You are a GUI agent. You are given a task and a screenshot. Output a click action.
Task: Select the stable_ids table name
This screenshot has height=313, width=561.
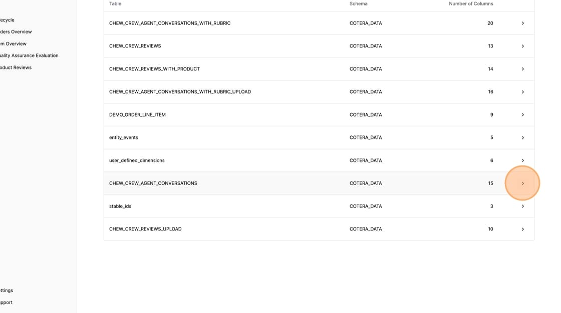pos(120,206)
